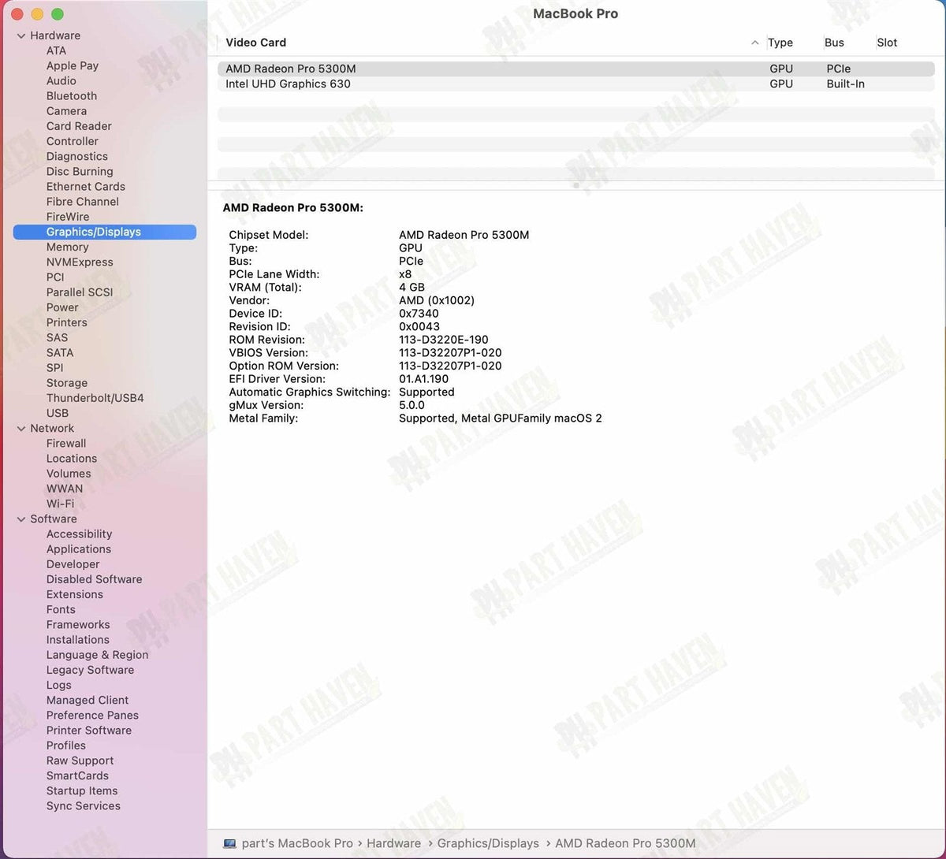The width and height of the screenshot is (946, 859).
Task: Select Language & Region in the sidebar
Action: tap(97, 655)
